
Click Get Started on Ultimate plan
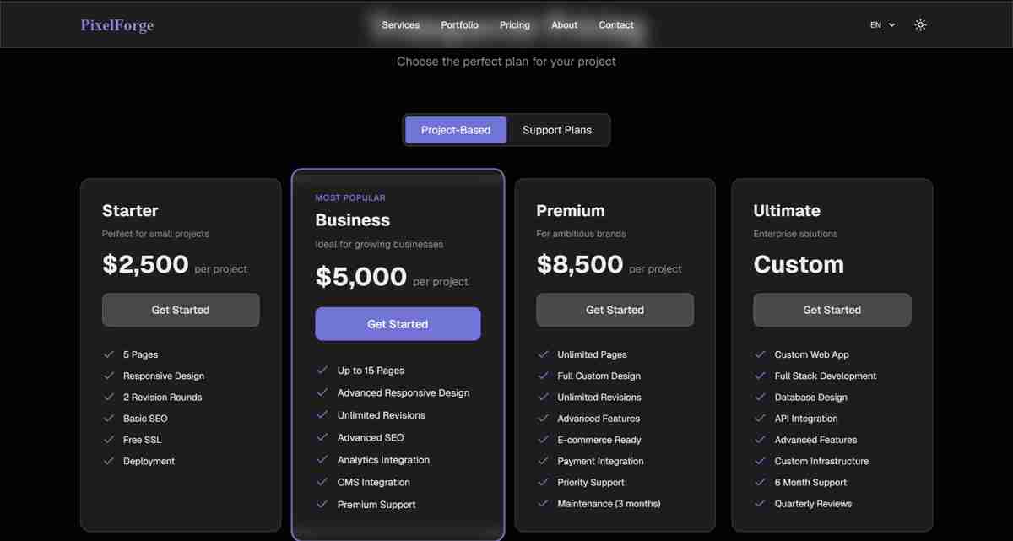[x=832, y=310]
